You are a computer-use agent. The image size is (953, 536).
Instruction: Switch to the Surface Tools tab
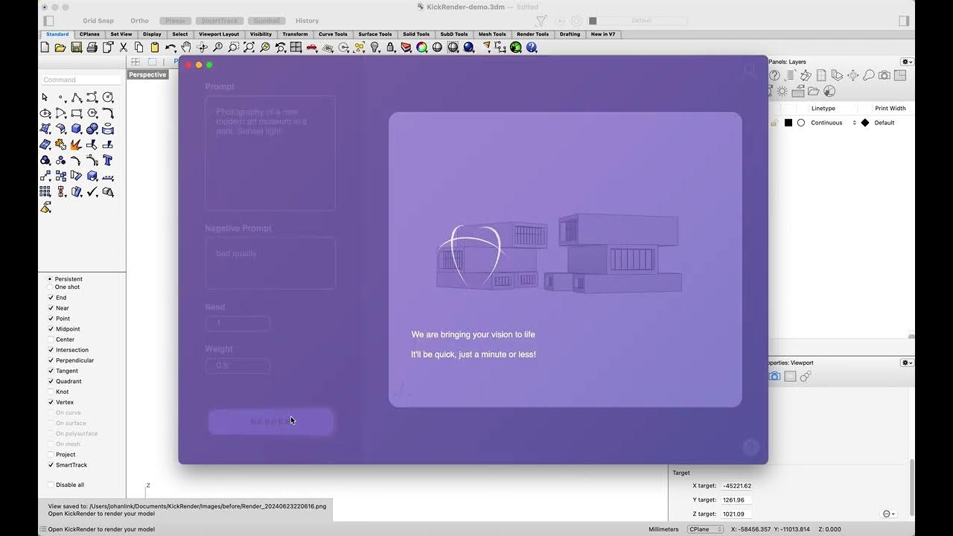coord(374,34)
